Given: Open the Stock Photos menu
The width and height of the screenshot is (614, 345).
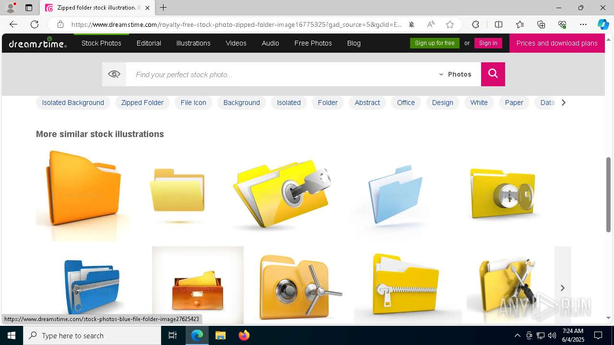Looking at the screenshot, I should click(x=101, y=43).
